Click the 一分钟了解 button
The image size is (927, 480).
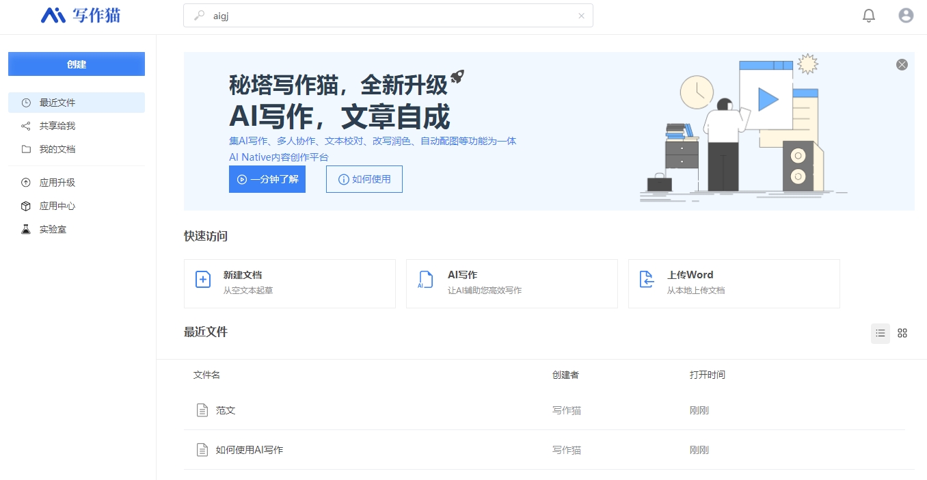pyautogui.click(x=267, y=179)
